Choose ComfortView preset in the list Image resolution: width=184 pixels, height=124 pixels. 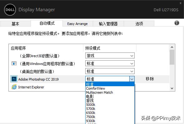point(110,88)
